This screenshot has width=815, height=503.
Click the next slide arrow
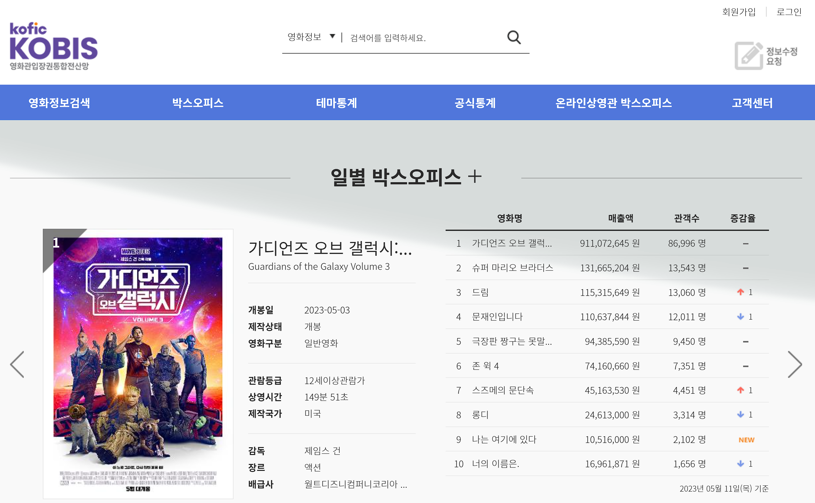[794, 364]
